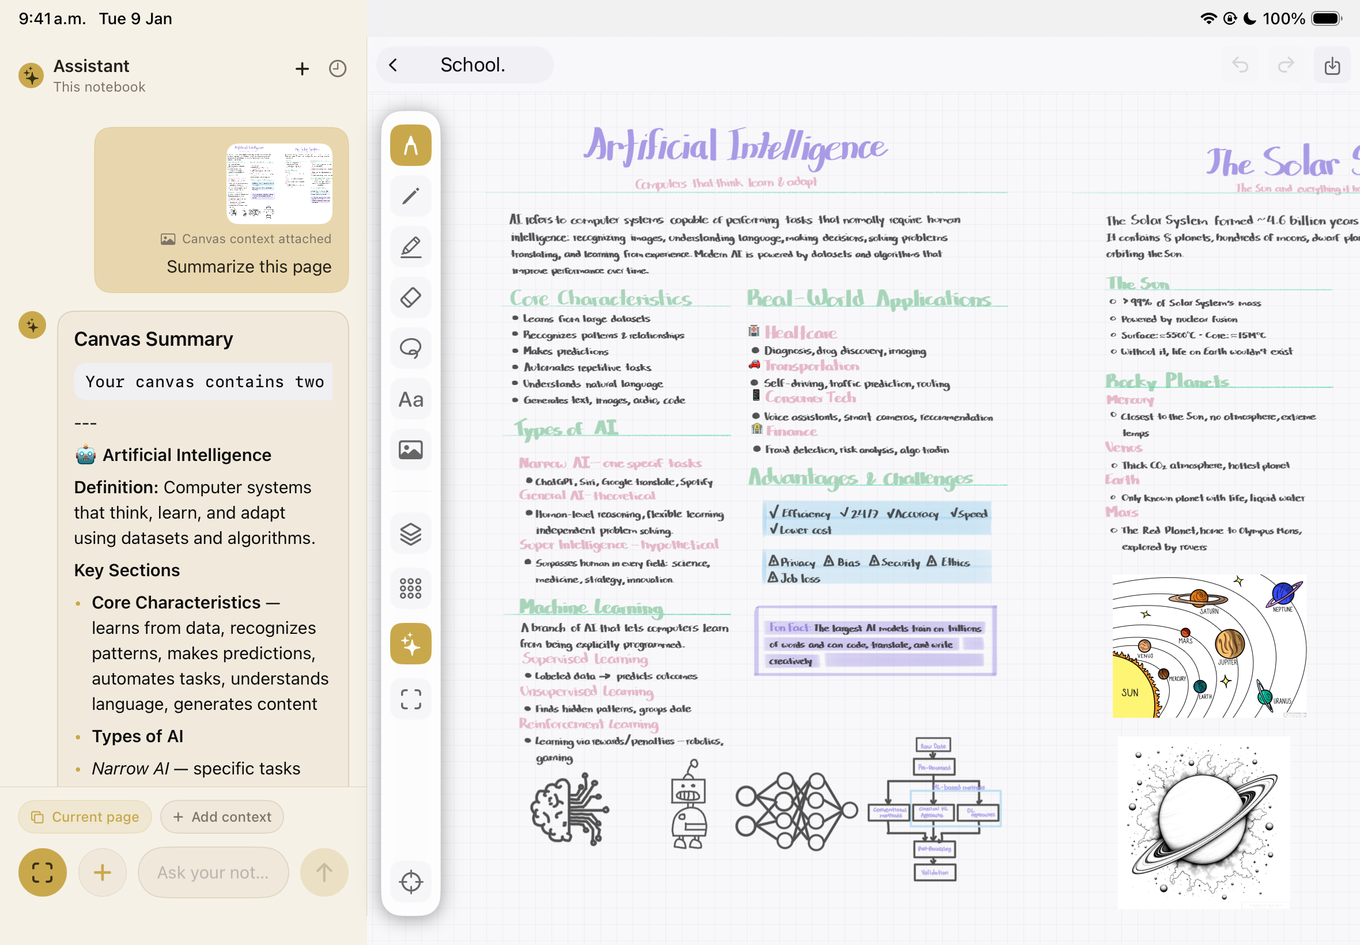Open the nine-dot grid menu
This screenshot has width=1360, height=945.
coord(410,588)
